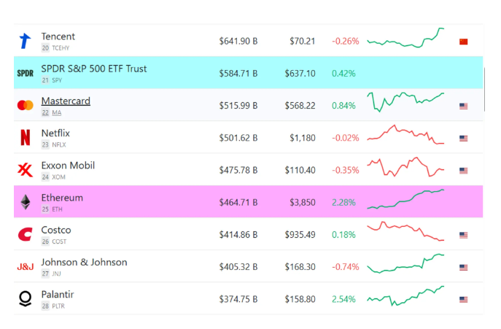Viewport: 501px width, 329px height.
Task: Click the Exxon Mobil logo icon
Action: point(26,170)
